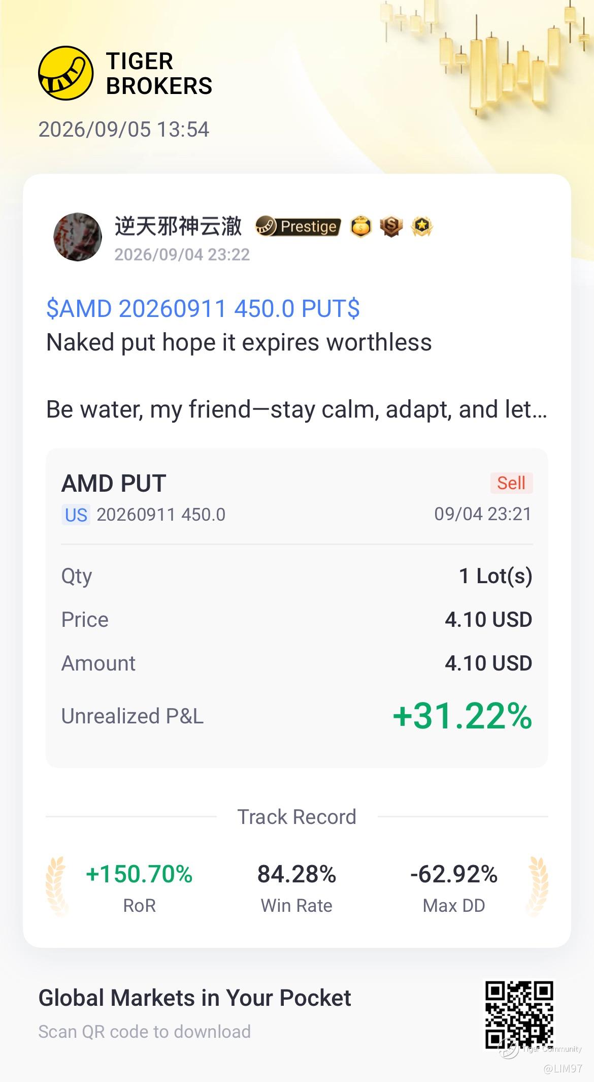Click the red Sell tag
This screenshot has height=1082, width=594.
[x=511, y=483]
